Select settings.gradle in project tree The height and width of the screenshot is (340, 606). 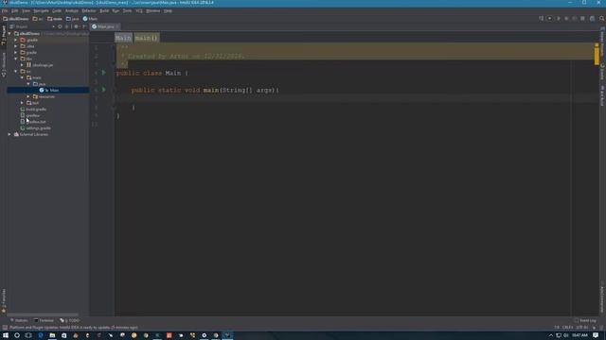(36, 128)
